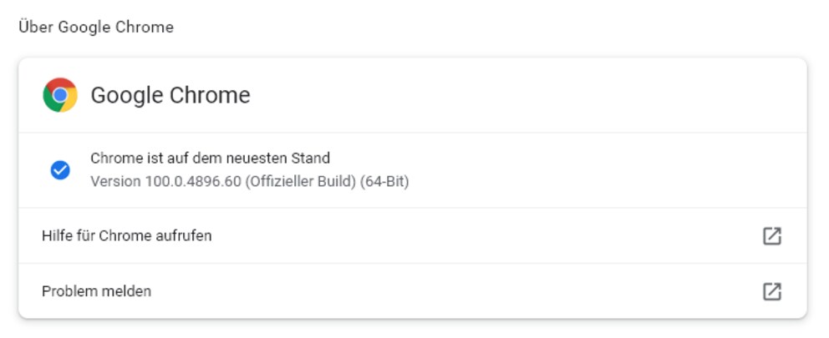Click the word Version in the status line
The height and width of the screenshot is (338, 829).
pyautogui.click(x=116, y=182)
